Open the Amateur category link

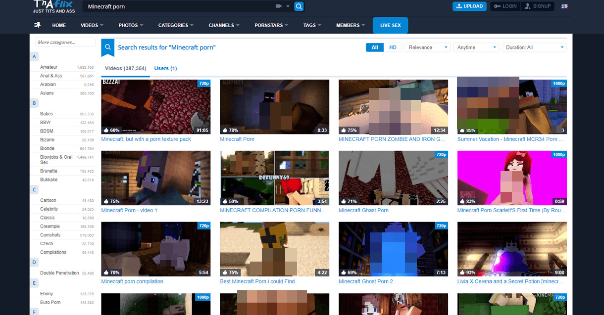click(x=49, y=67)
